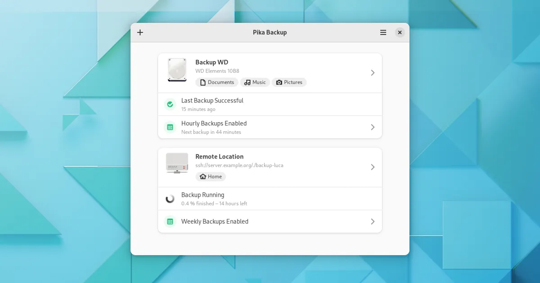
Task: Expand Backup WD details chevron
Action: coord(373,73)
